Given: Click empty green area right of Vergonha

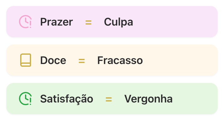Looking at the screenshot, I should coord(195,99).
